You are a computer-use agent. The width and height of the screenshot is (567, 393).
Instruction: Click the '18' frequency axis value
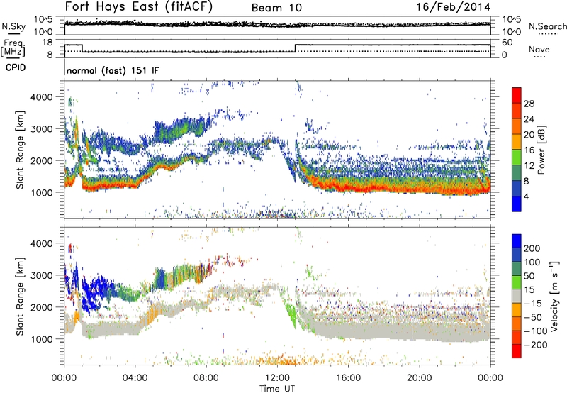(47, 43)
